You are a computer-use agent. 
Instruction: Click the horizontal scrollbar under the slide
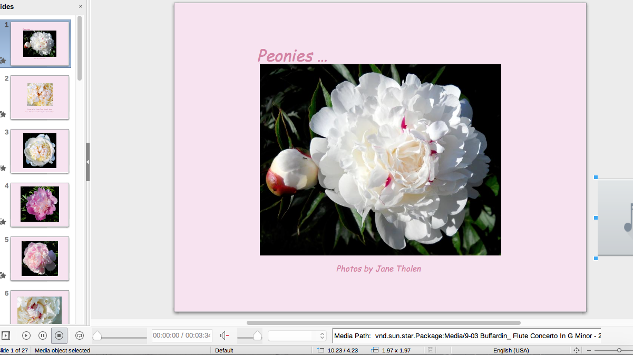coord(383,323)
